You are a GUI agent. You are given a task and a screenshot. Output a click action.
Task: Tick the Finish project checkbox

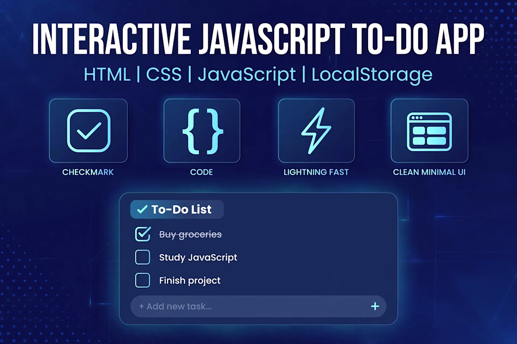tap(142, 280)
